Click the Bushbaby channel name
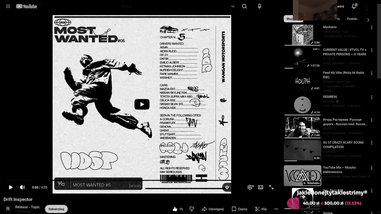 tap(329, 101)
